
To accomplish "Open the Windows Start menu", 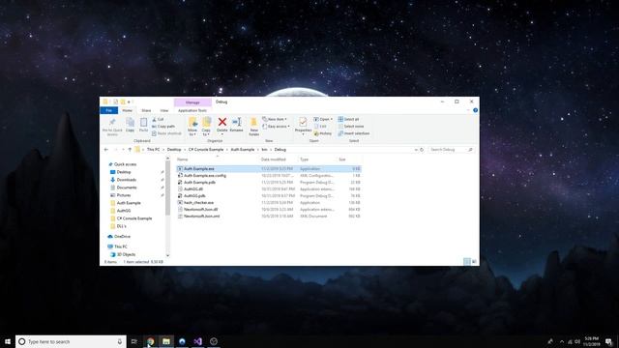I will (8, 341).
